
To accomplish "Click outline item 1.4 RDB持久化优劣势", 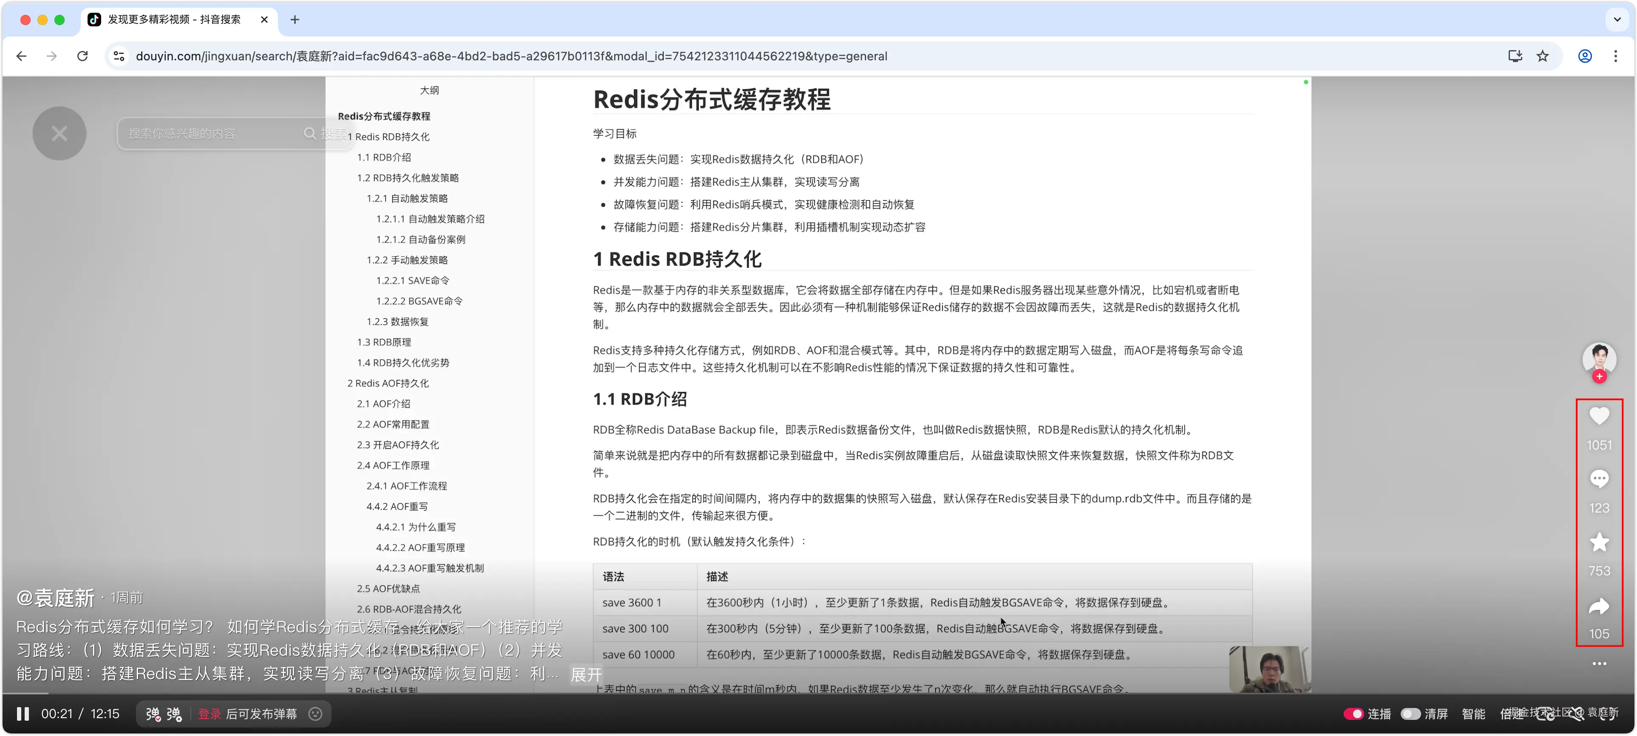I will pyautogui.click(x=403, y=363).
